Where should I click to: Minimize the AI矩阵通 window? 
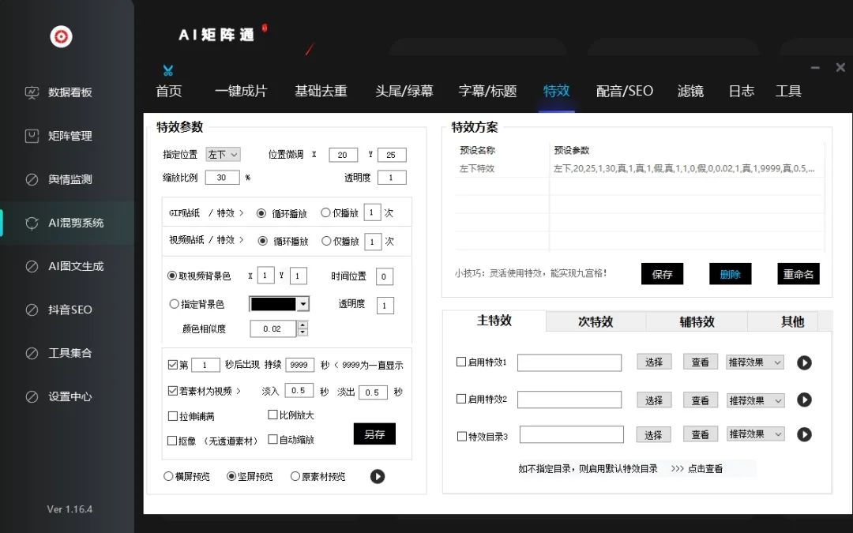point(815,67)
